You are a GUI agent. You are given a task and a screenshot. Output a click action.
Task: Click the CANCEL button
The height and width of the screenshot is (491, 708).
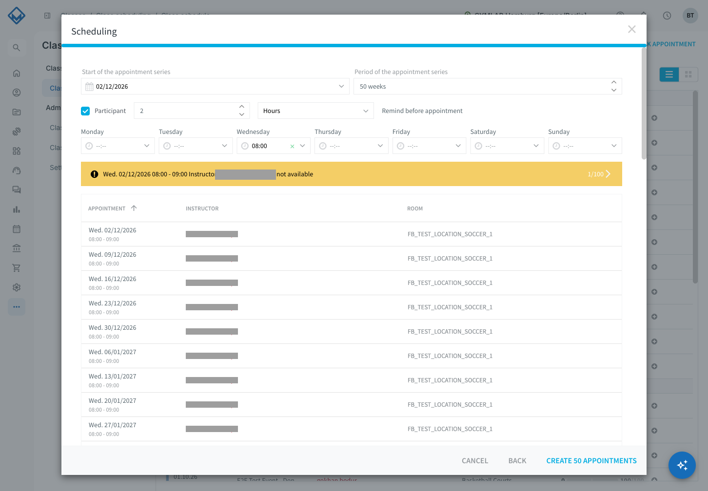point(475,461)
